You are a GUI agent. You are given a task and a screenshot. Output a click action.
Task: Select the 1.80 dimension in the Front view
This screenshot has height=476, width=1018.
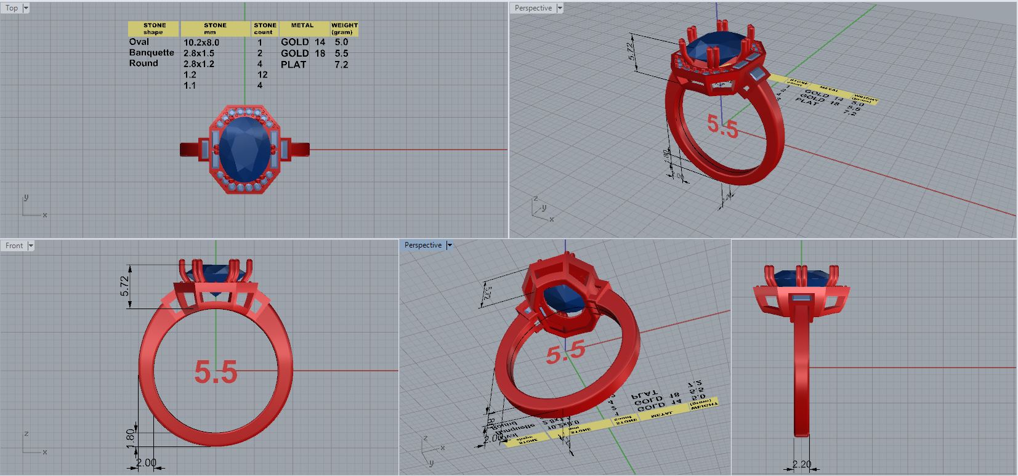pos(129,439)
